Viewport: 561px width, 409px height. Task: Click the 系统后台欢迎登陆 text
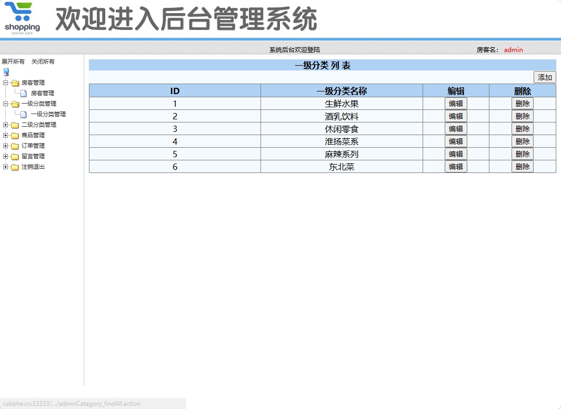tap(295, 50)
